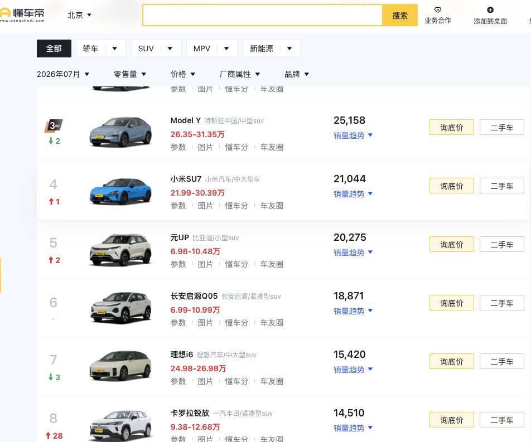Viewport: 531px width, 442px height.
Task: Open 业务合作 diamond icon
Action: tap(437, 10)
